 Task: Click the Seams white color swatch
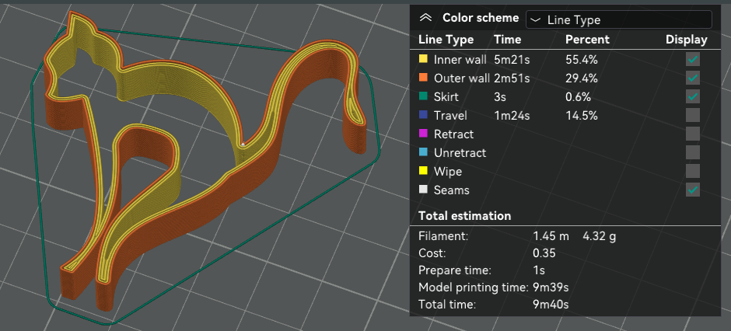[423, 190]
